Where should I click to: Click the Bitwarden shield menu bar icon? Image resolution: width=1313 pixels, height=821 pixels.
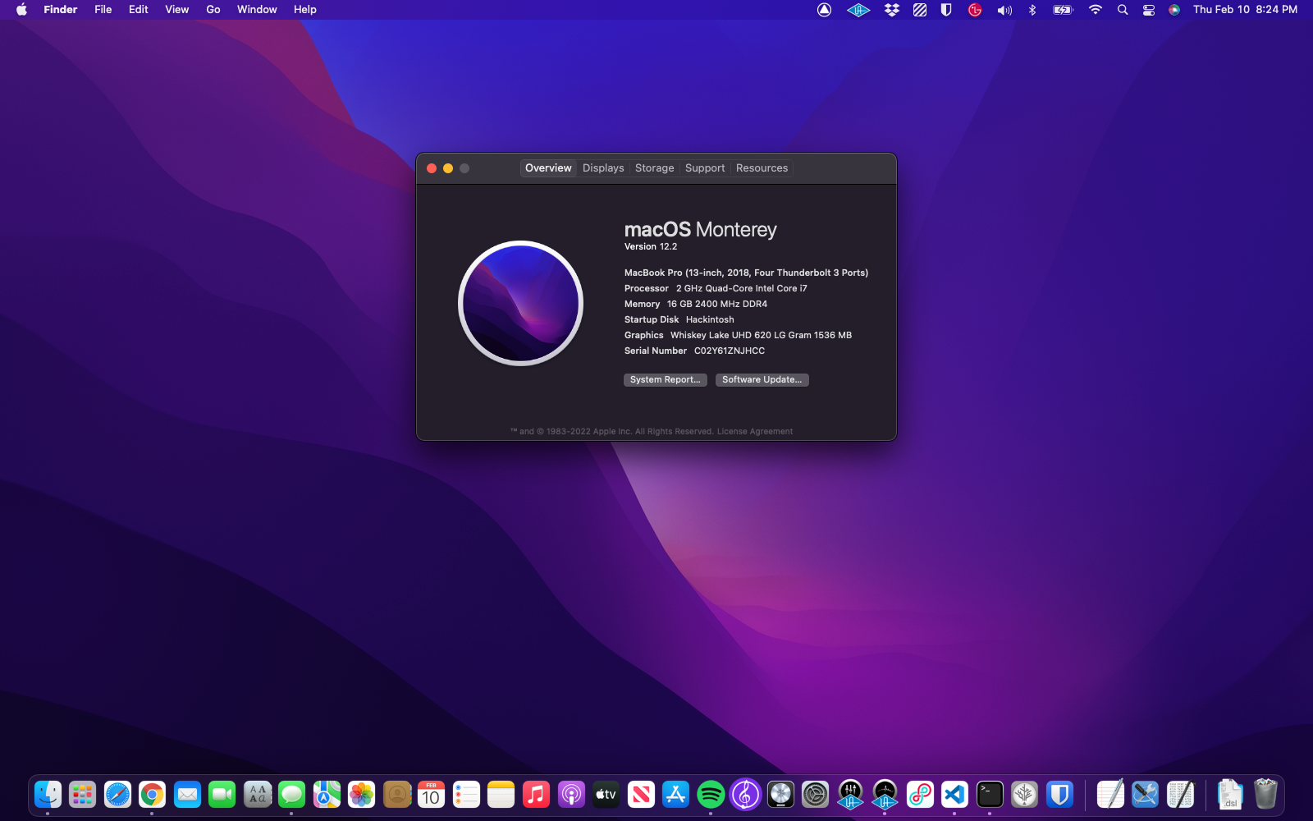(x=945, y=10)
